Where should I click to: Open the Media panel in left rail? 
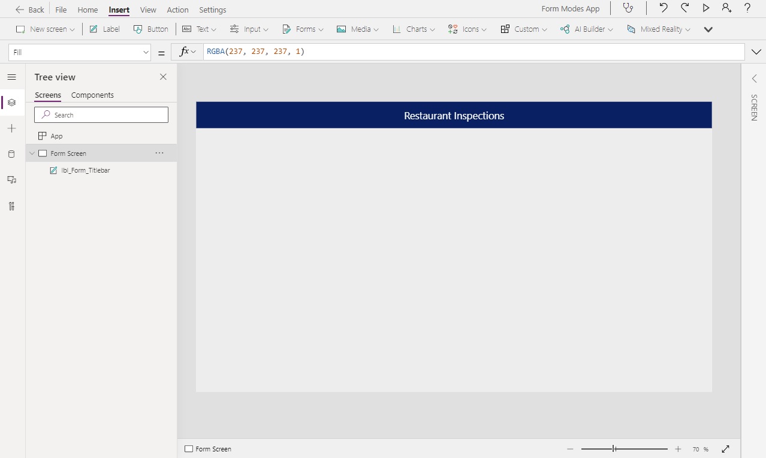tap(11, 179)
